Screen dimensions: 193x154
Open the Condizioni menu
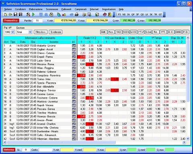[x=21, y=9]
